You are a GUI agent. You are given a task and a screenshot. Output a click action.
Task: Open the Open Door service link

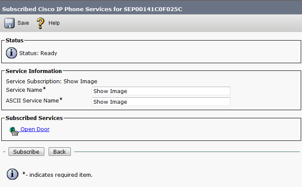pos(35,129)
